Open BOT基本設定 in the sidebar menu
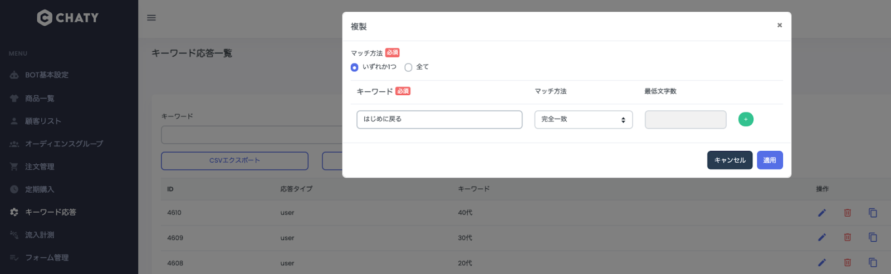The width and height of the screenshot is (891, 274). click(x=47, y=75)
